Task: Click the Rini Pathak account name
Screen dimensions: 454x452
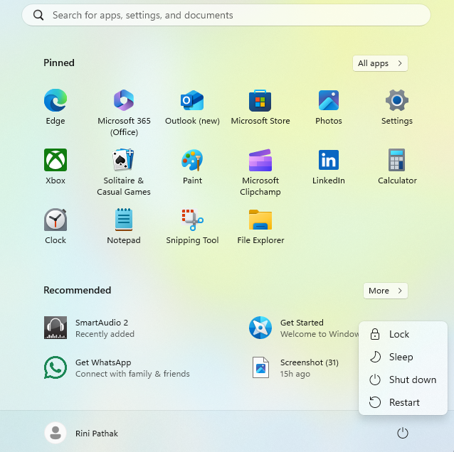Action: click(97, 434)
